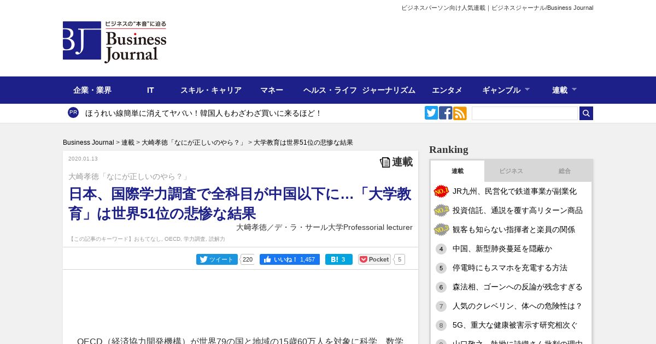Open ranking article 停電時にもスマホを充電する方法
The width and height of the screenshot is (656, 344).
(510, 268)
